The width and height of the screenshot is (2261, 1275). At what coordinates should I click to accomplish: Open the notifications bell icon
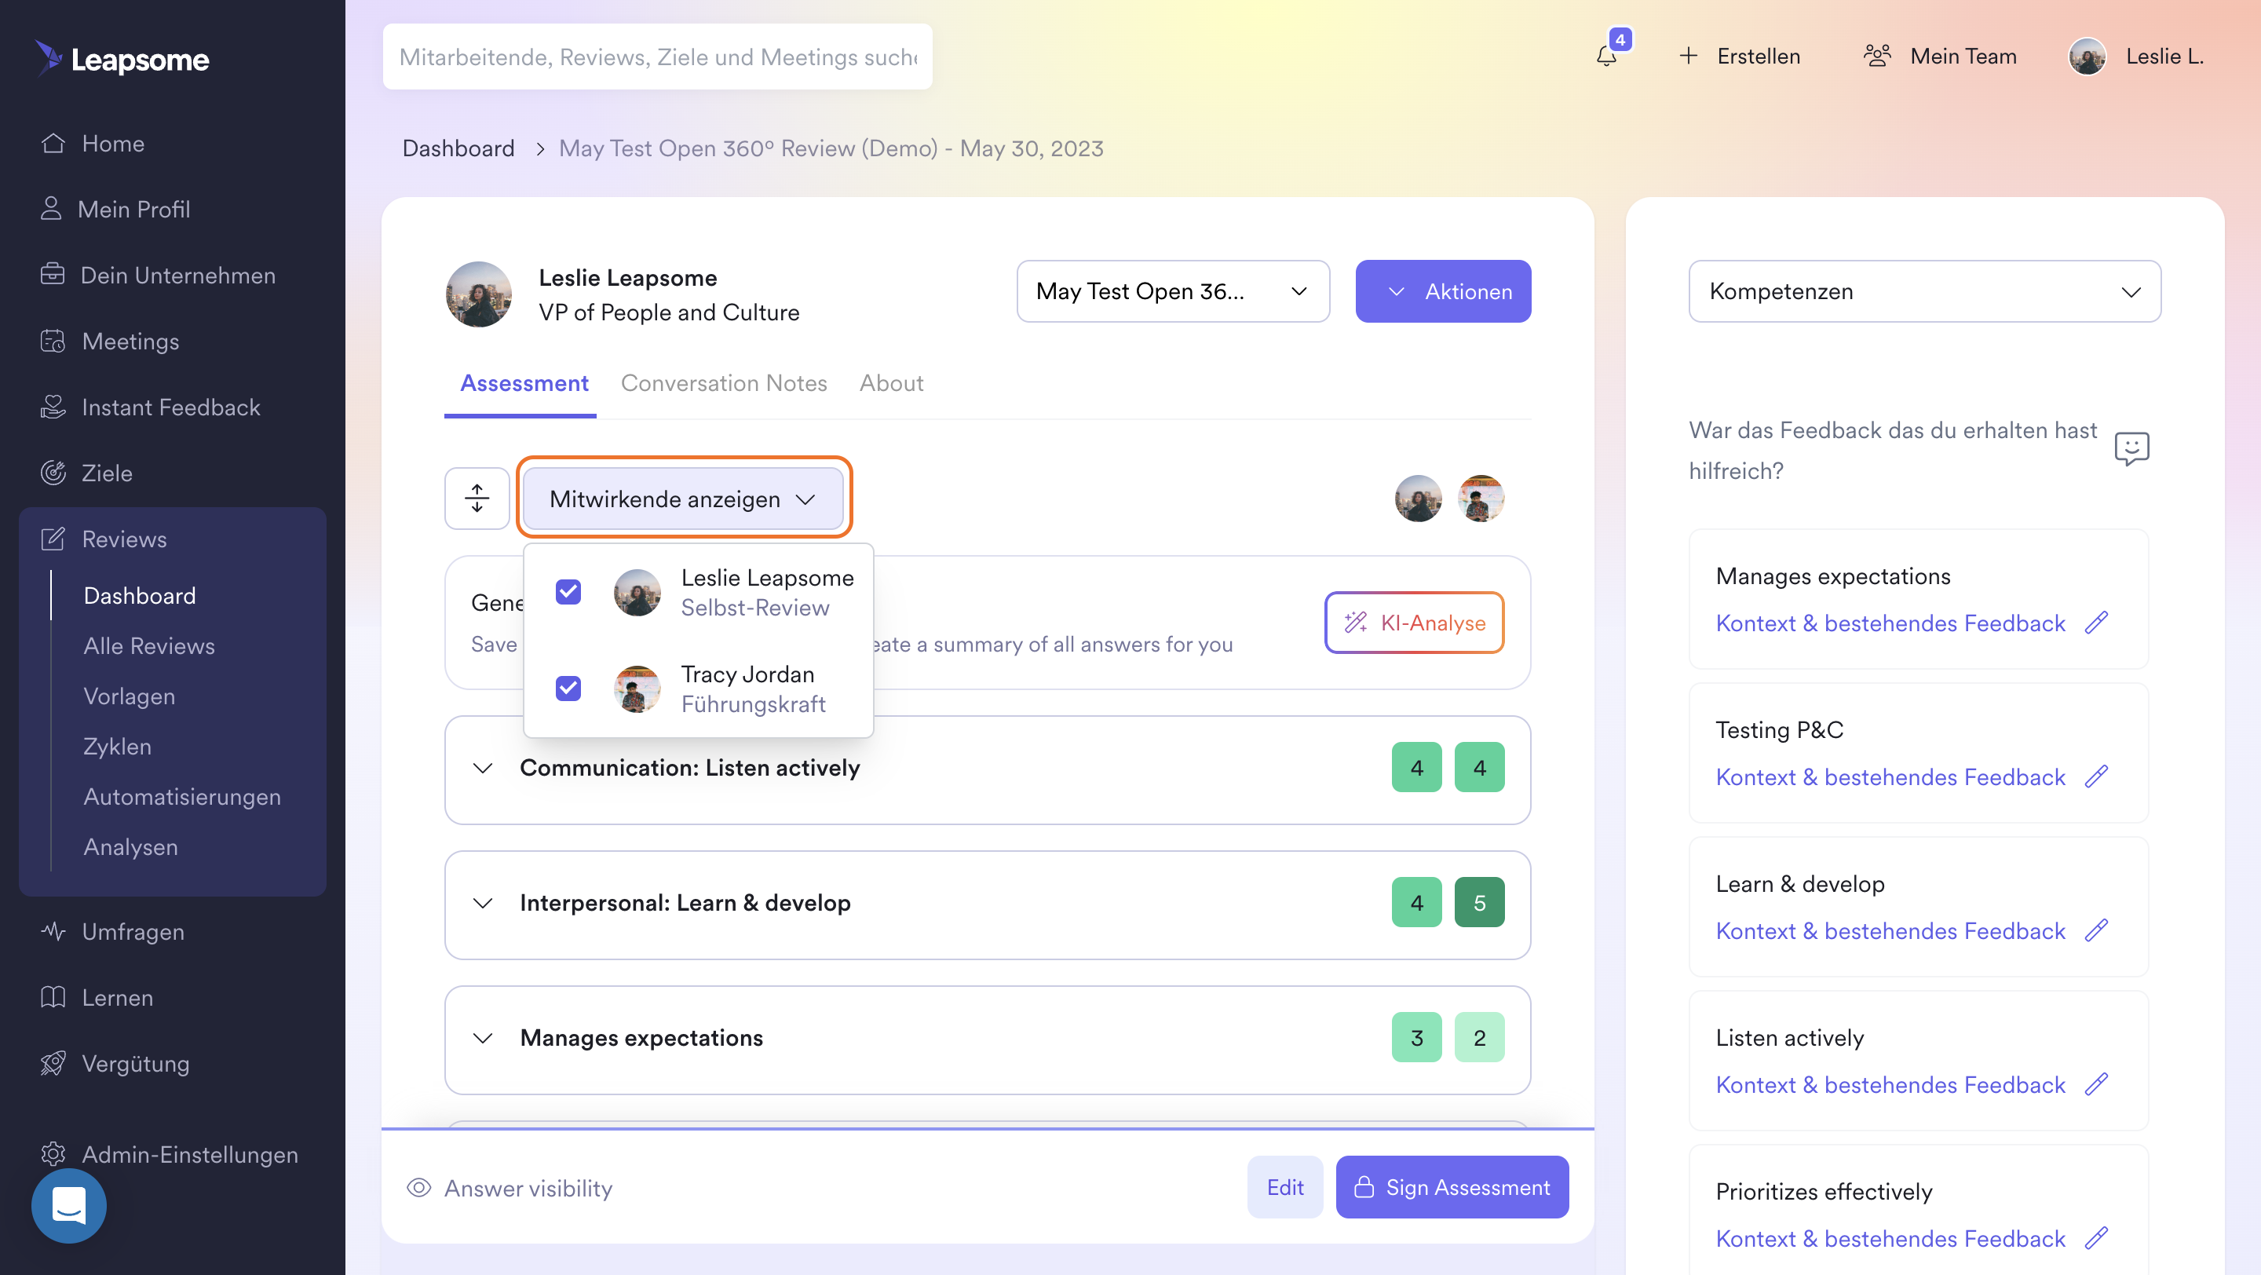coord(1606,57)
